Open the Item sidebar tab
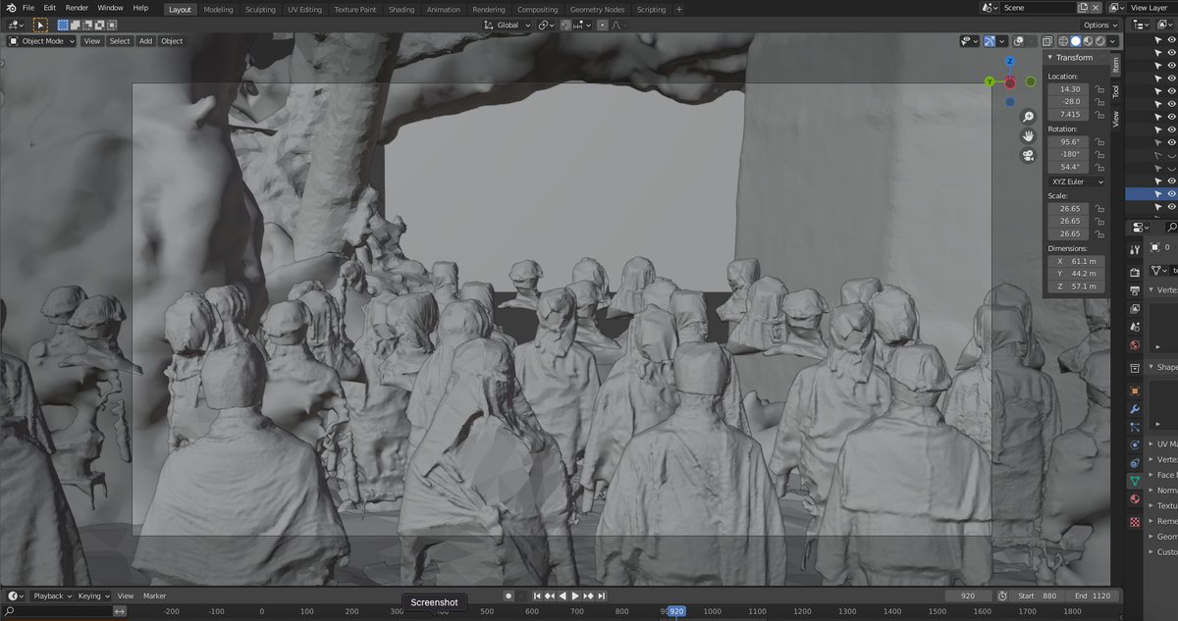 (1116, 63)
